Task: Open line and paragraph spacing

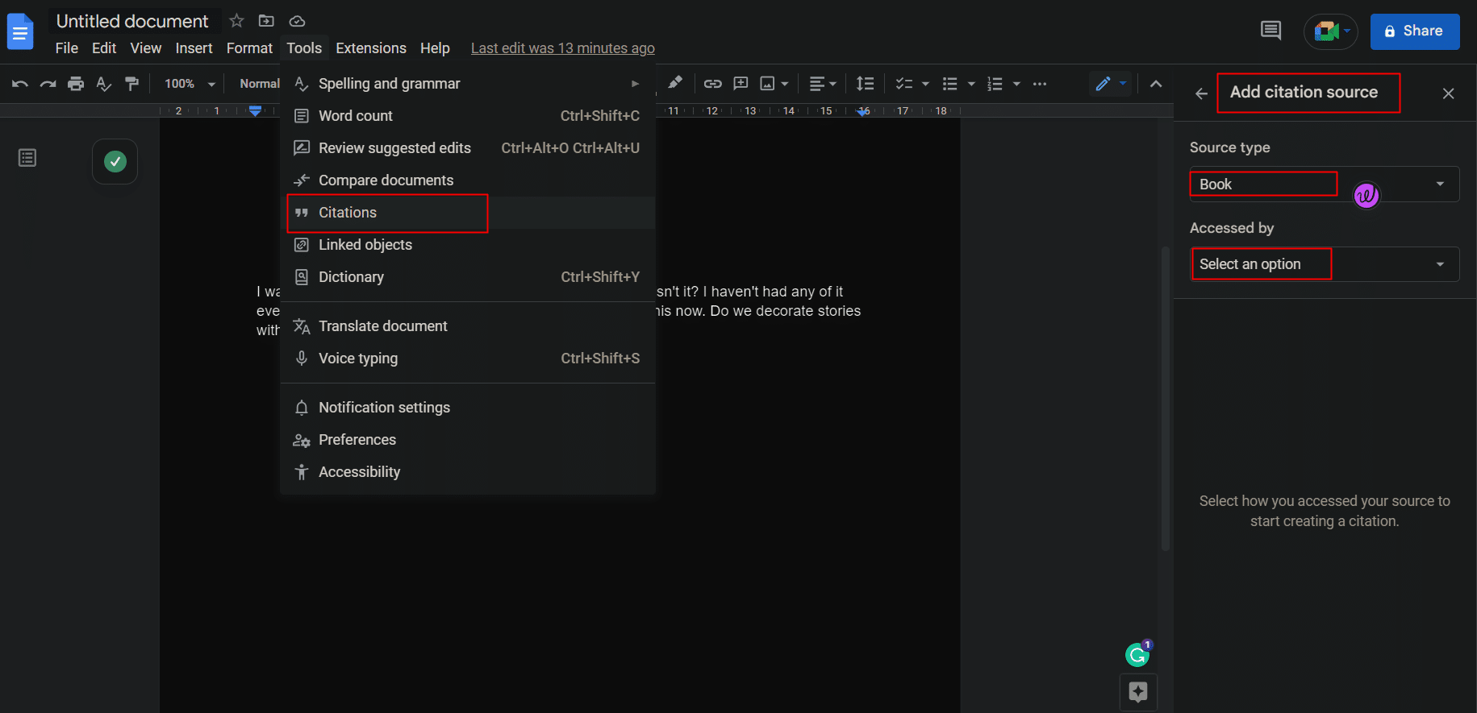Action: tap(865, 84)
